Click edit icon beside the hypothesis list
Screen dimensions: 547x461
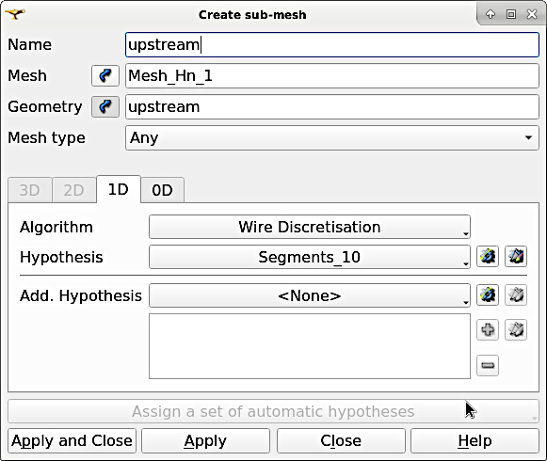tap(516, 329)
